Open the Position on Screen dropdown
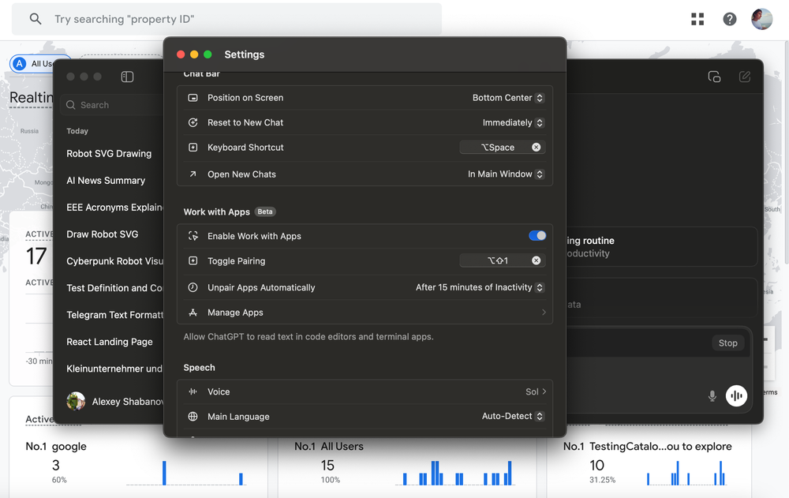Screen dimensions: 789x498 [x=507, y=98]
